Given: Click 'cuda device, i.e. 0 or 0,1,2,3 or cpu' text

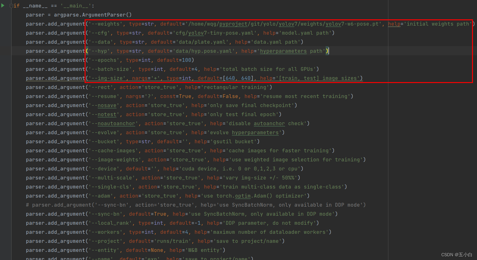Looking at the screenshot, I should coord(240,169).
